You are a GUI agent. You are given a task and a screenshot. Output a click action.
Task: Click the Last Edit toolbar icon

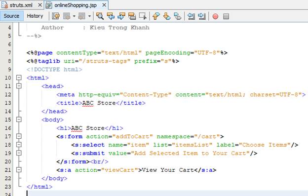(x=56, y=16)
